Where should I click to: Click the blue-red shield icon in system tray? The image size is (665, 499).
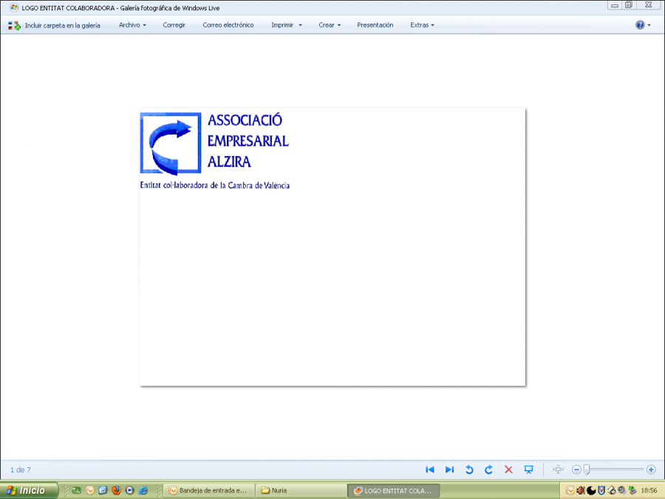point(601,491)
